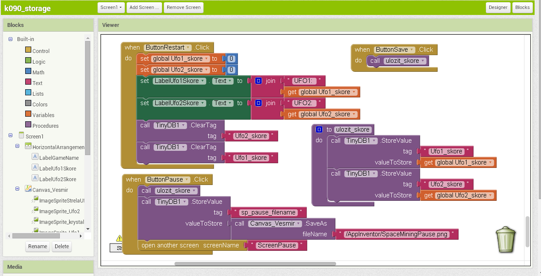Open the Text property dropdown for LabelUfo1Skore
The height and width of the screenshot is (276, 541).
coord(223,80)
